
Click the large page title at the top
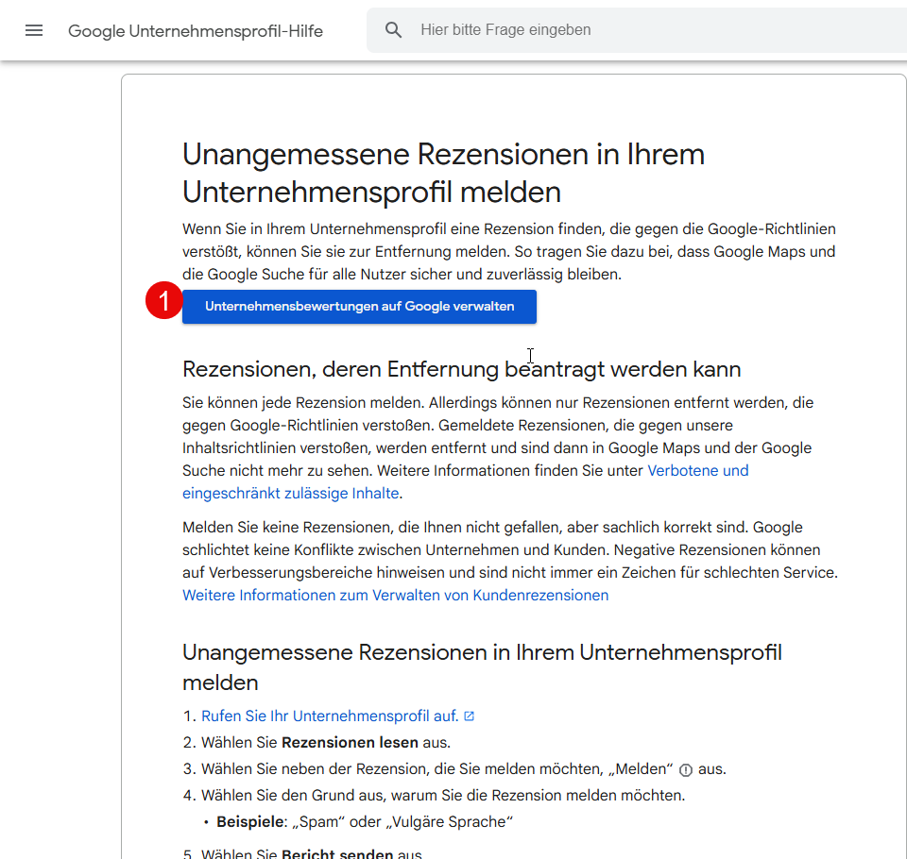click(443, 173)
